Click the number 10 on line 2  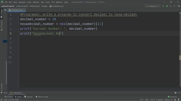[x=54, y=19]
